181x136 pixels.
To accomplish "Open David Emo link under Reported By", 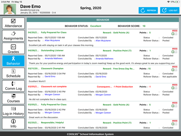I will [x=50, y=77].
